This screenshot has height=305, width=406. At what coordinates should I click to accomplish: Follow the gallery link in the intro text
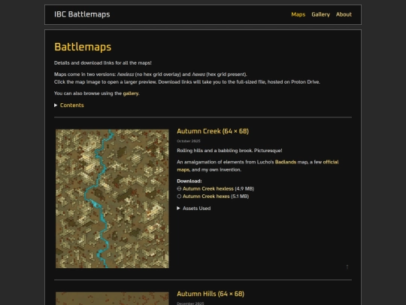[x=131, y=93]
